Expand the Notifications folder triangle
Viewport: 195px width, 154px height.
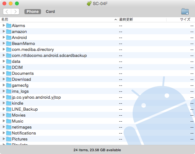coord(4,133)
